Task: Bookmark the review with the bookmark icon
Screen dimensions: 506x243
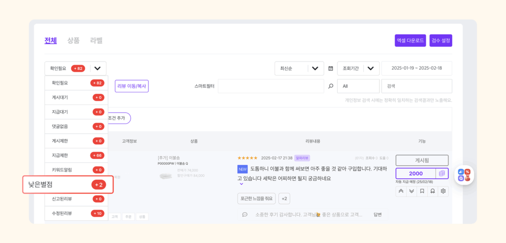Action: pyautogui.click(x=422, y=191)
